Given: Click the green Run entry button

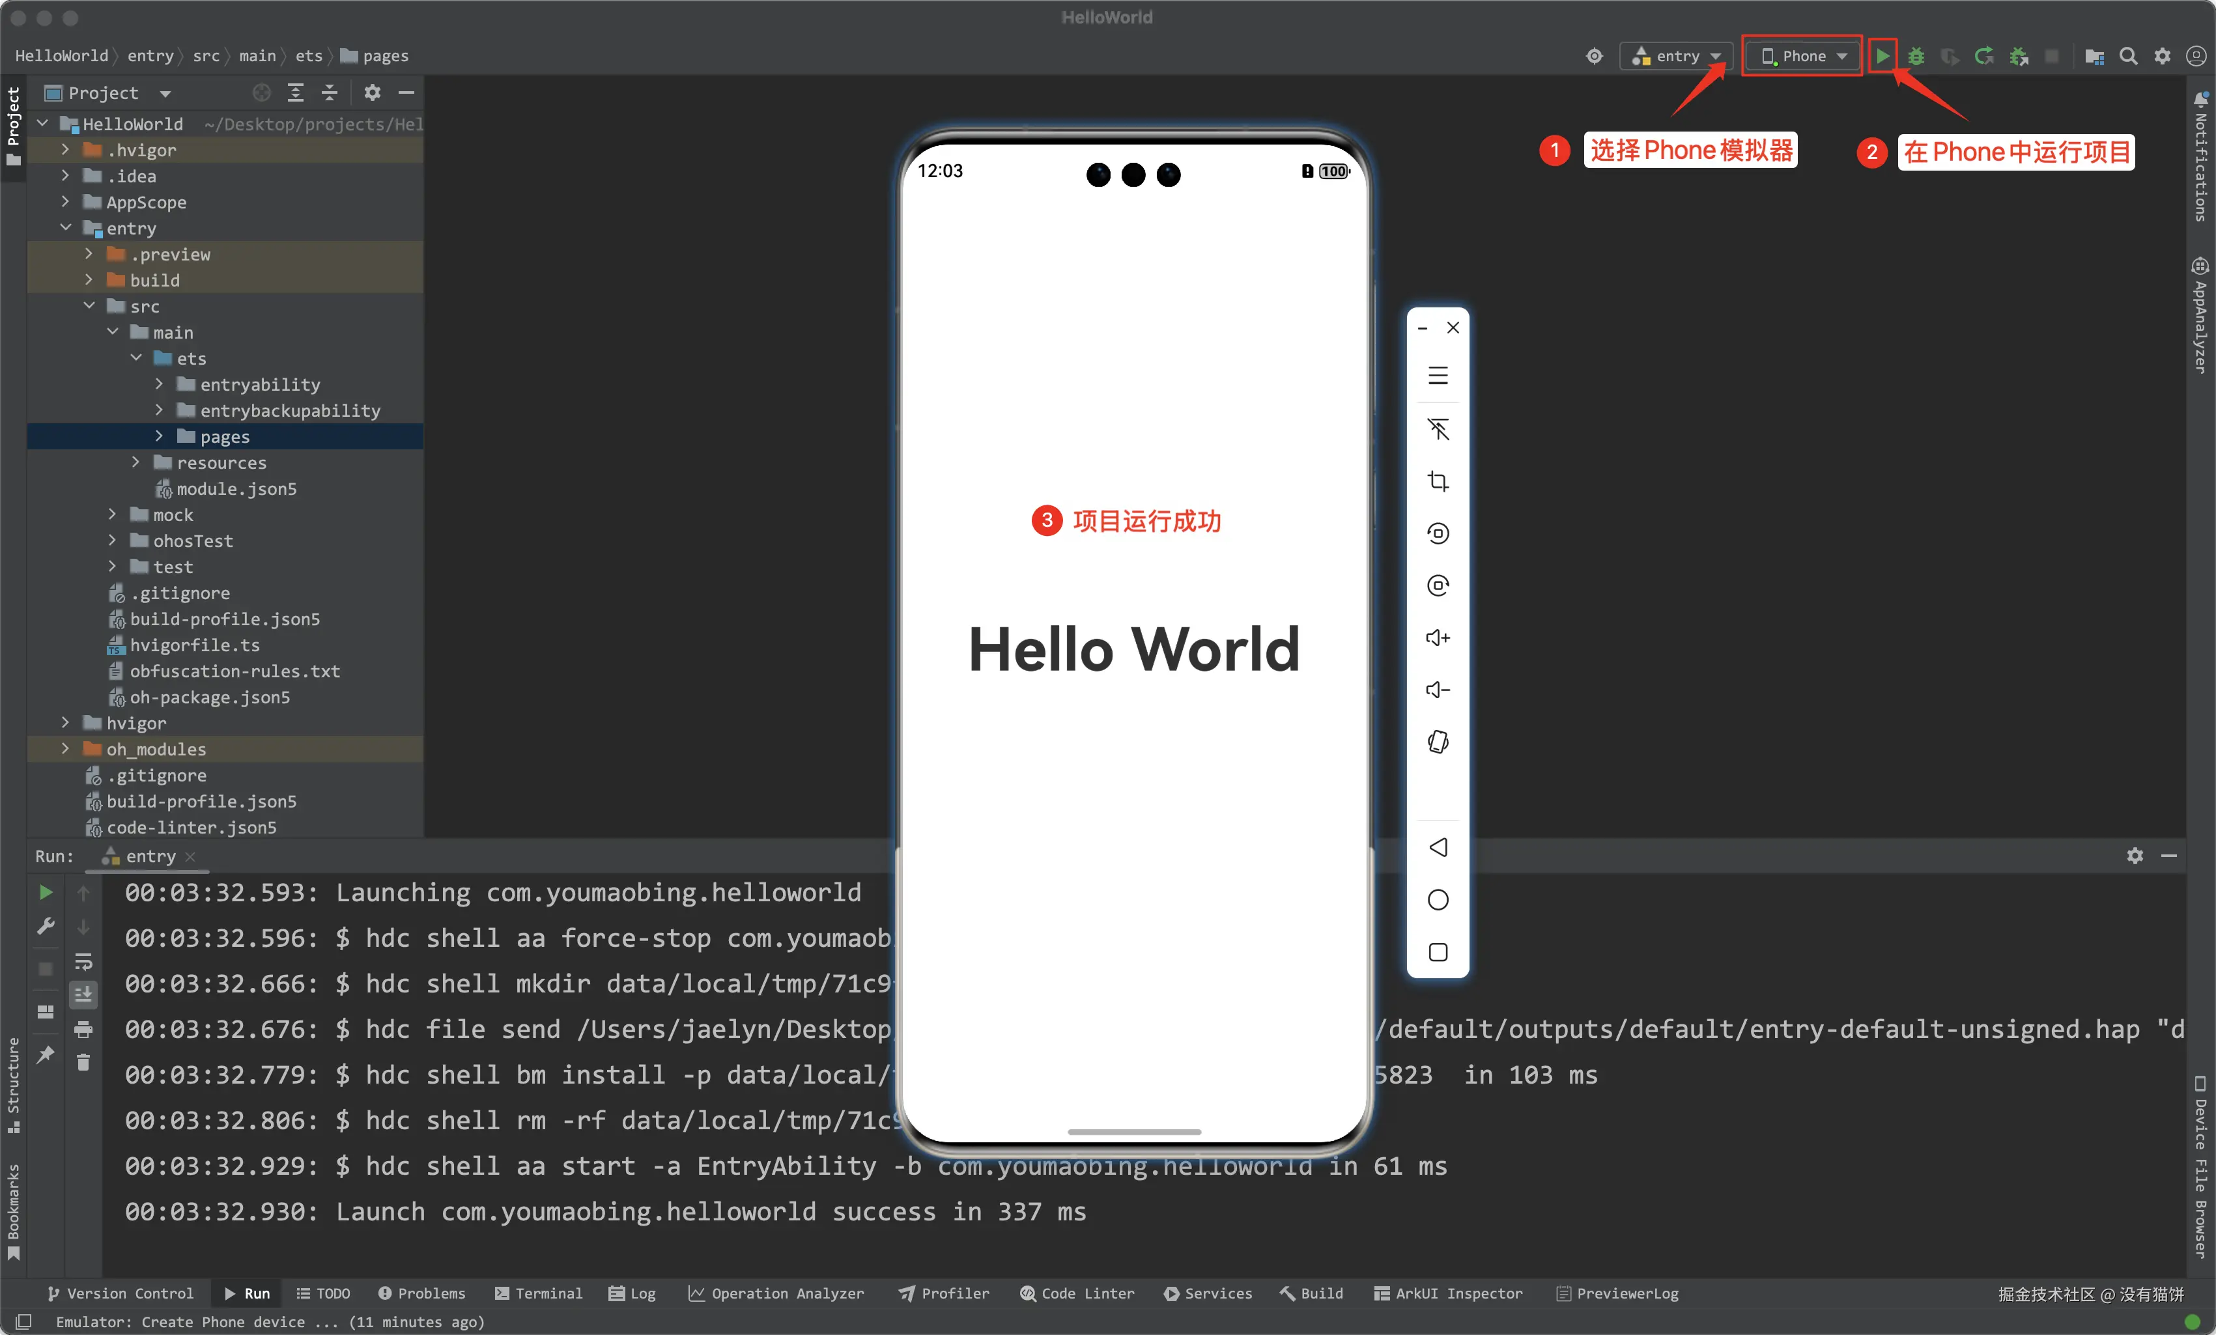Looking at the screenshot, I should coord(1881,56).
